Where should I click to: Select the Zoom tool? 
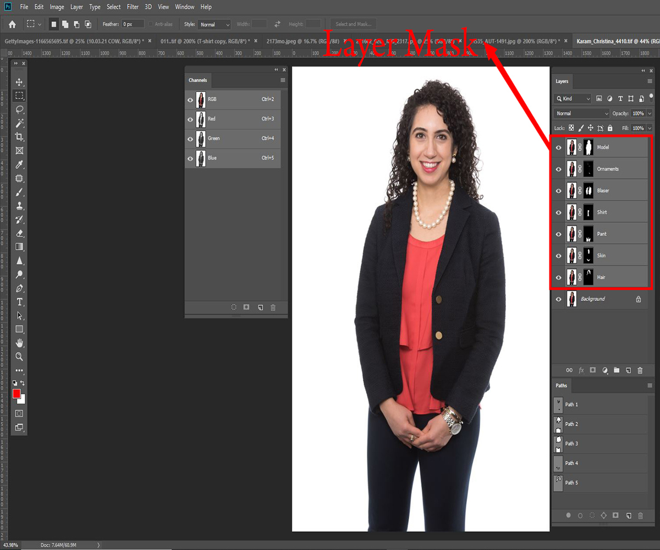tap(19, 356)
